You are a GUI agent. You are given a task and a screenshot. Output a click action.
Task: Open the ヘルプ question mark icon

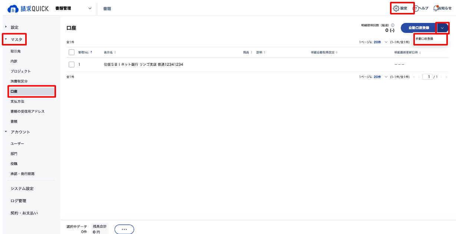(x=415, y=9)
